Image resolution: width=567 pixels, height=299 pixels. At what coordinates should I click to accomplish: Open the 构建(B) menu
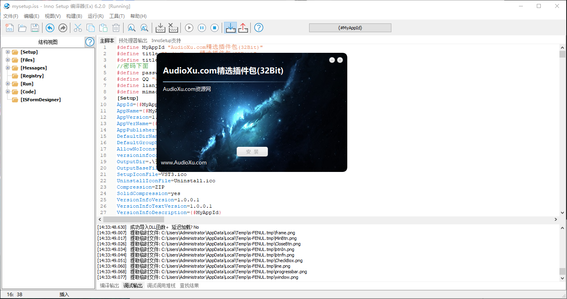tap(74, 16)
